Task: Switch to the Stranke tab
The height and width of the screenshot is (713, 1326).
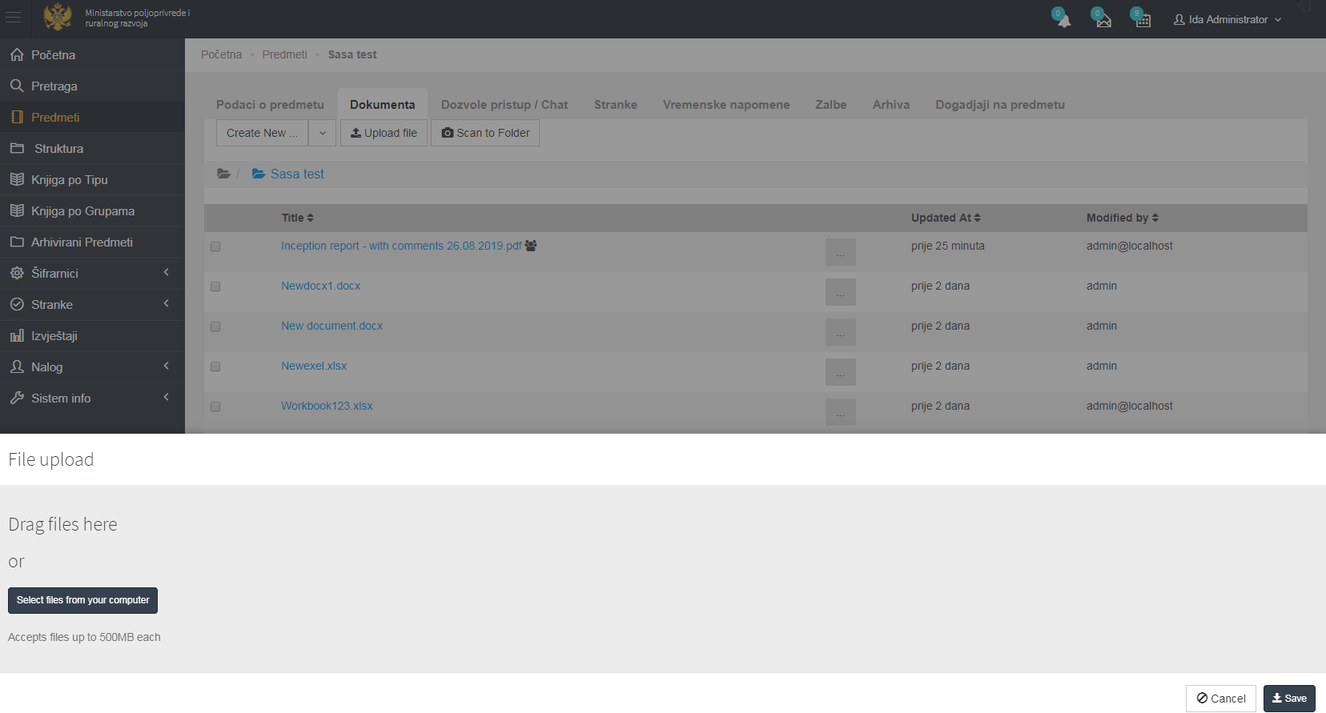Action: pos(615,105)
